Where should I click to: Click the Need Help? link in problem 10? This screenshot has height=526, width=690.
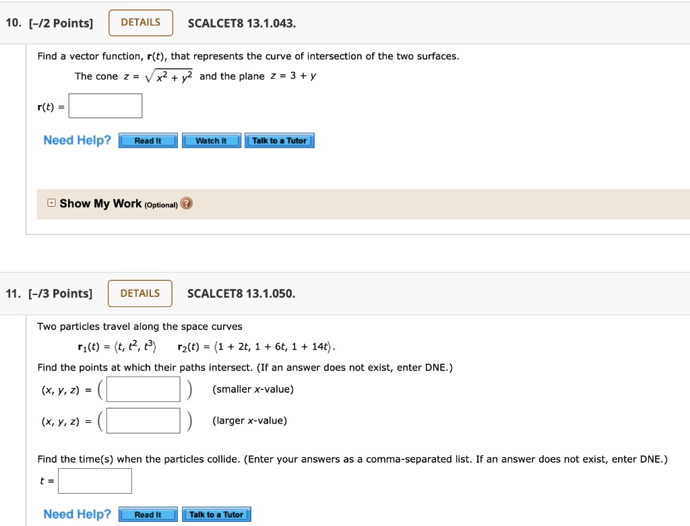point(77,140)
